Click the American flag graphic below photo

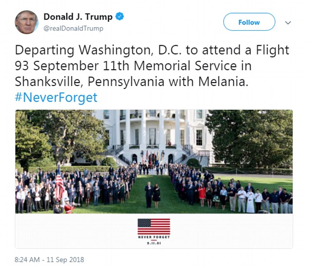154,226
